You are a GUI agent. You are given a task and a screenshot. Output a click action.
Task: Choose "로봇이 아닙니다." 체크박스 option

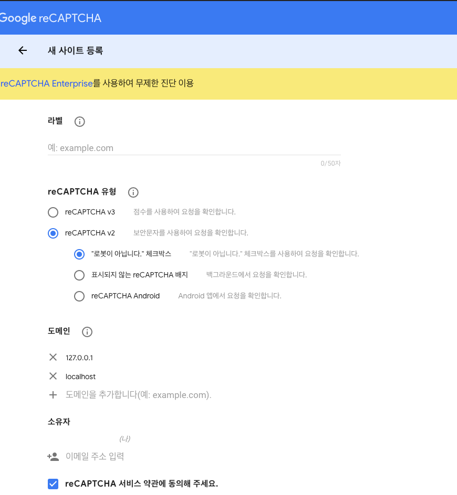pyautogui.click(x=79, y=254)
